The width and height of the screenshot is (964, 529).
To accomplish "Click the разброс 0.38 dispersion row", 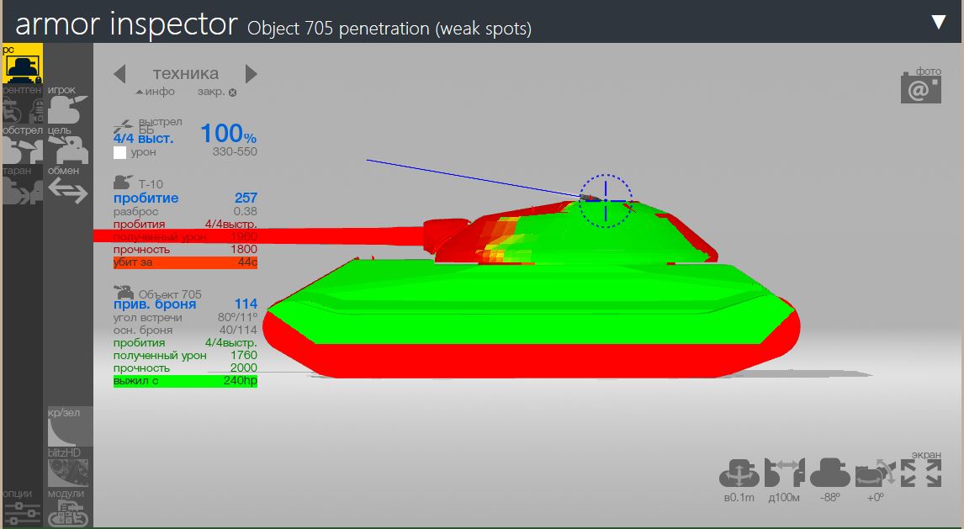I will point(185,211).
